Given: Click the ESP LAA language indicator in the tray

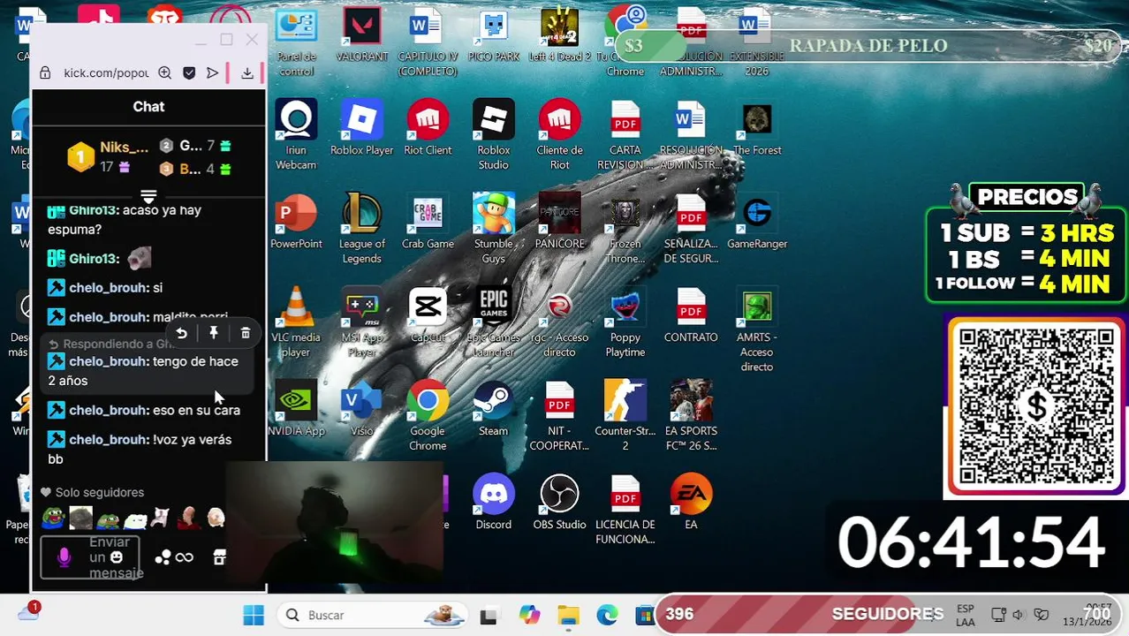Looking at the screenshot, I should coord(966,616).
